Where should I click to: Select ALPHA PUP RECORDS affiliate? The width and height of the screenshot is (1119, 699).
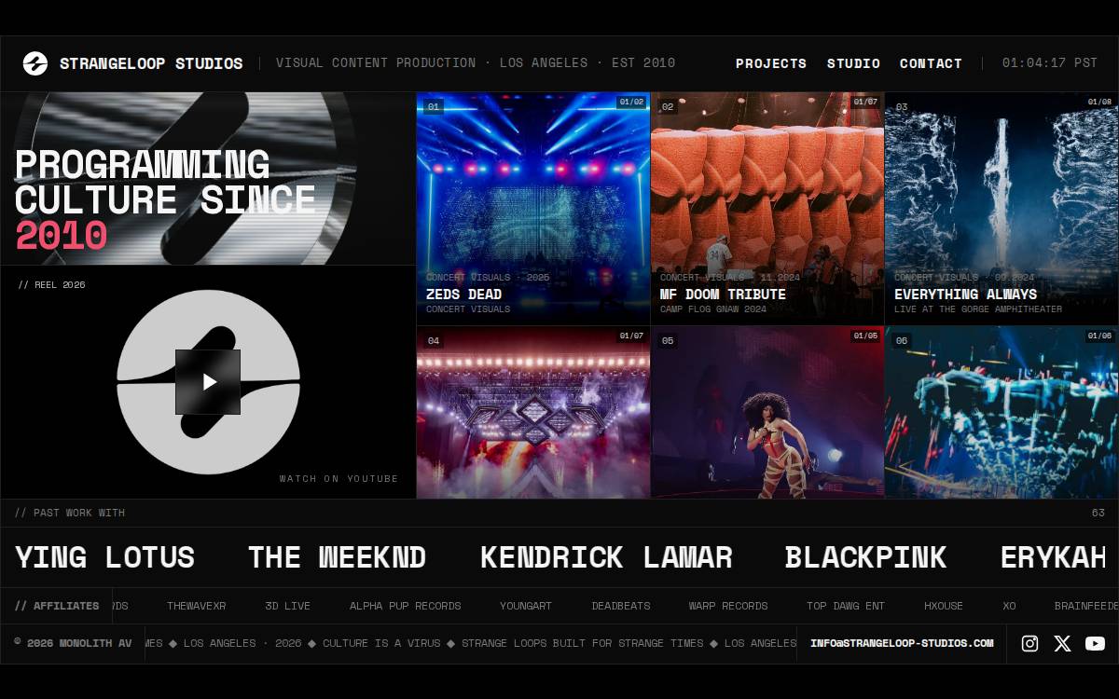tap(406, 606)
